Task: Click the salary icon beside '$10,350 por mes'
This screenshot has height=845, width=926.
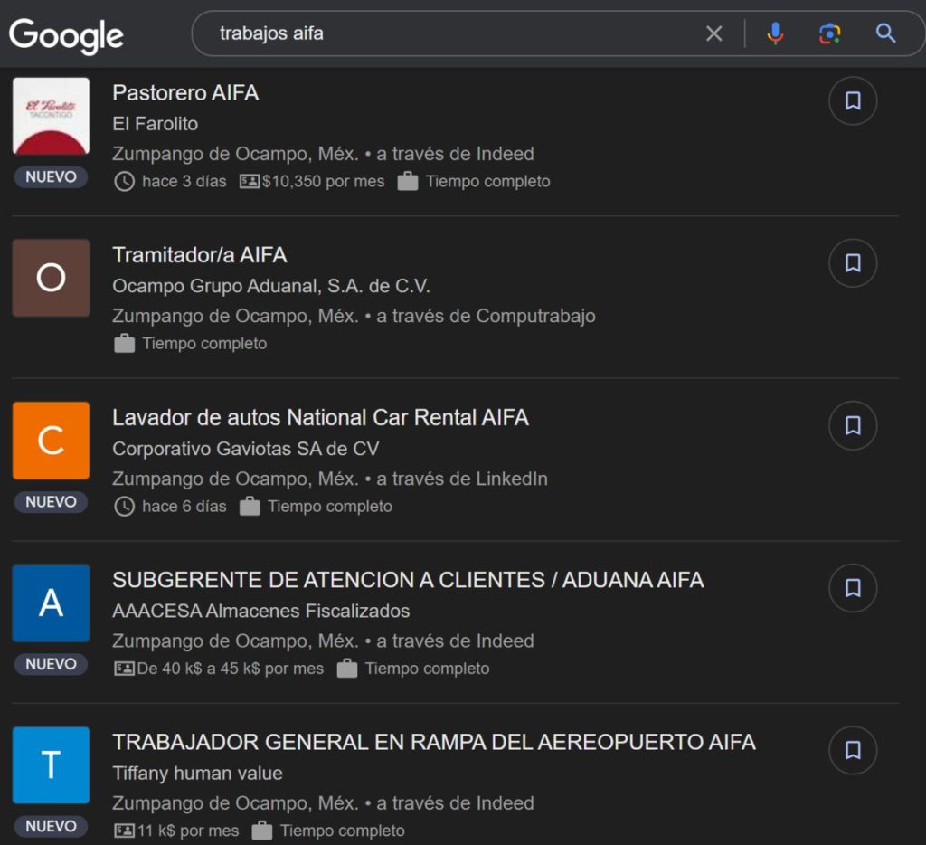Action: tap(250, 182)
